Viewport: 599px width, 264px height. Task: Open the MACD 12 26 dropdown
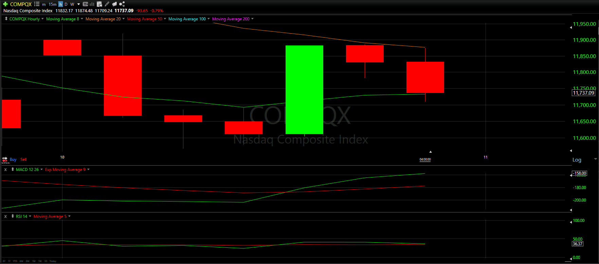pyautogui.click(x=41, y=169)
